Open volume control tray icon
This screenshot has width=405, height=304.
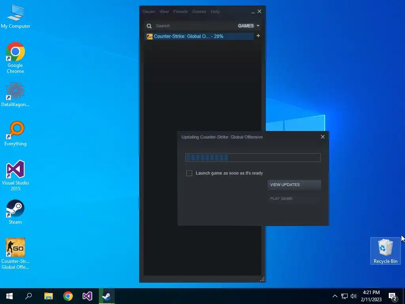354,296
